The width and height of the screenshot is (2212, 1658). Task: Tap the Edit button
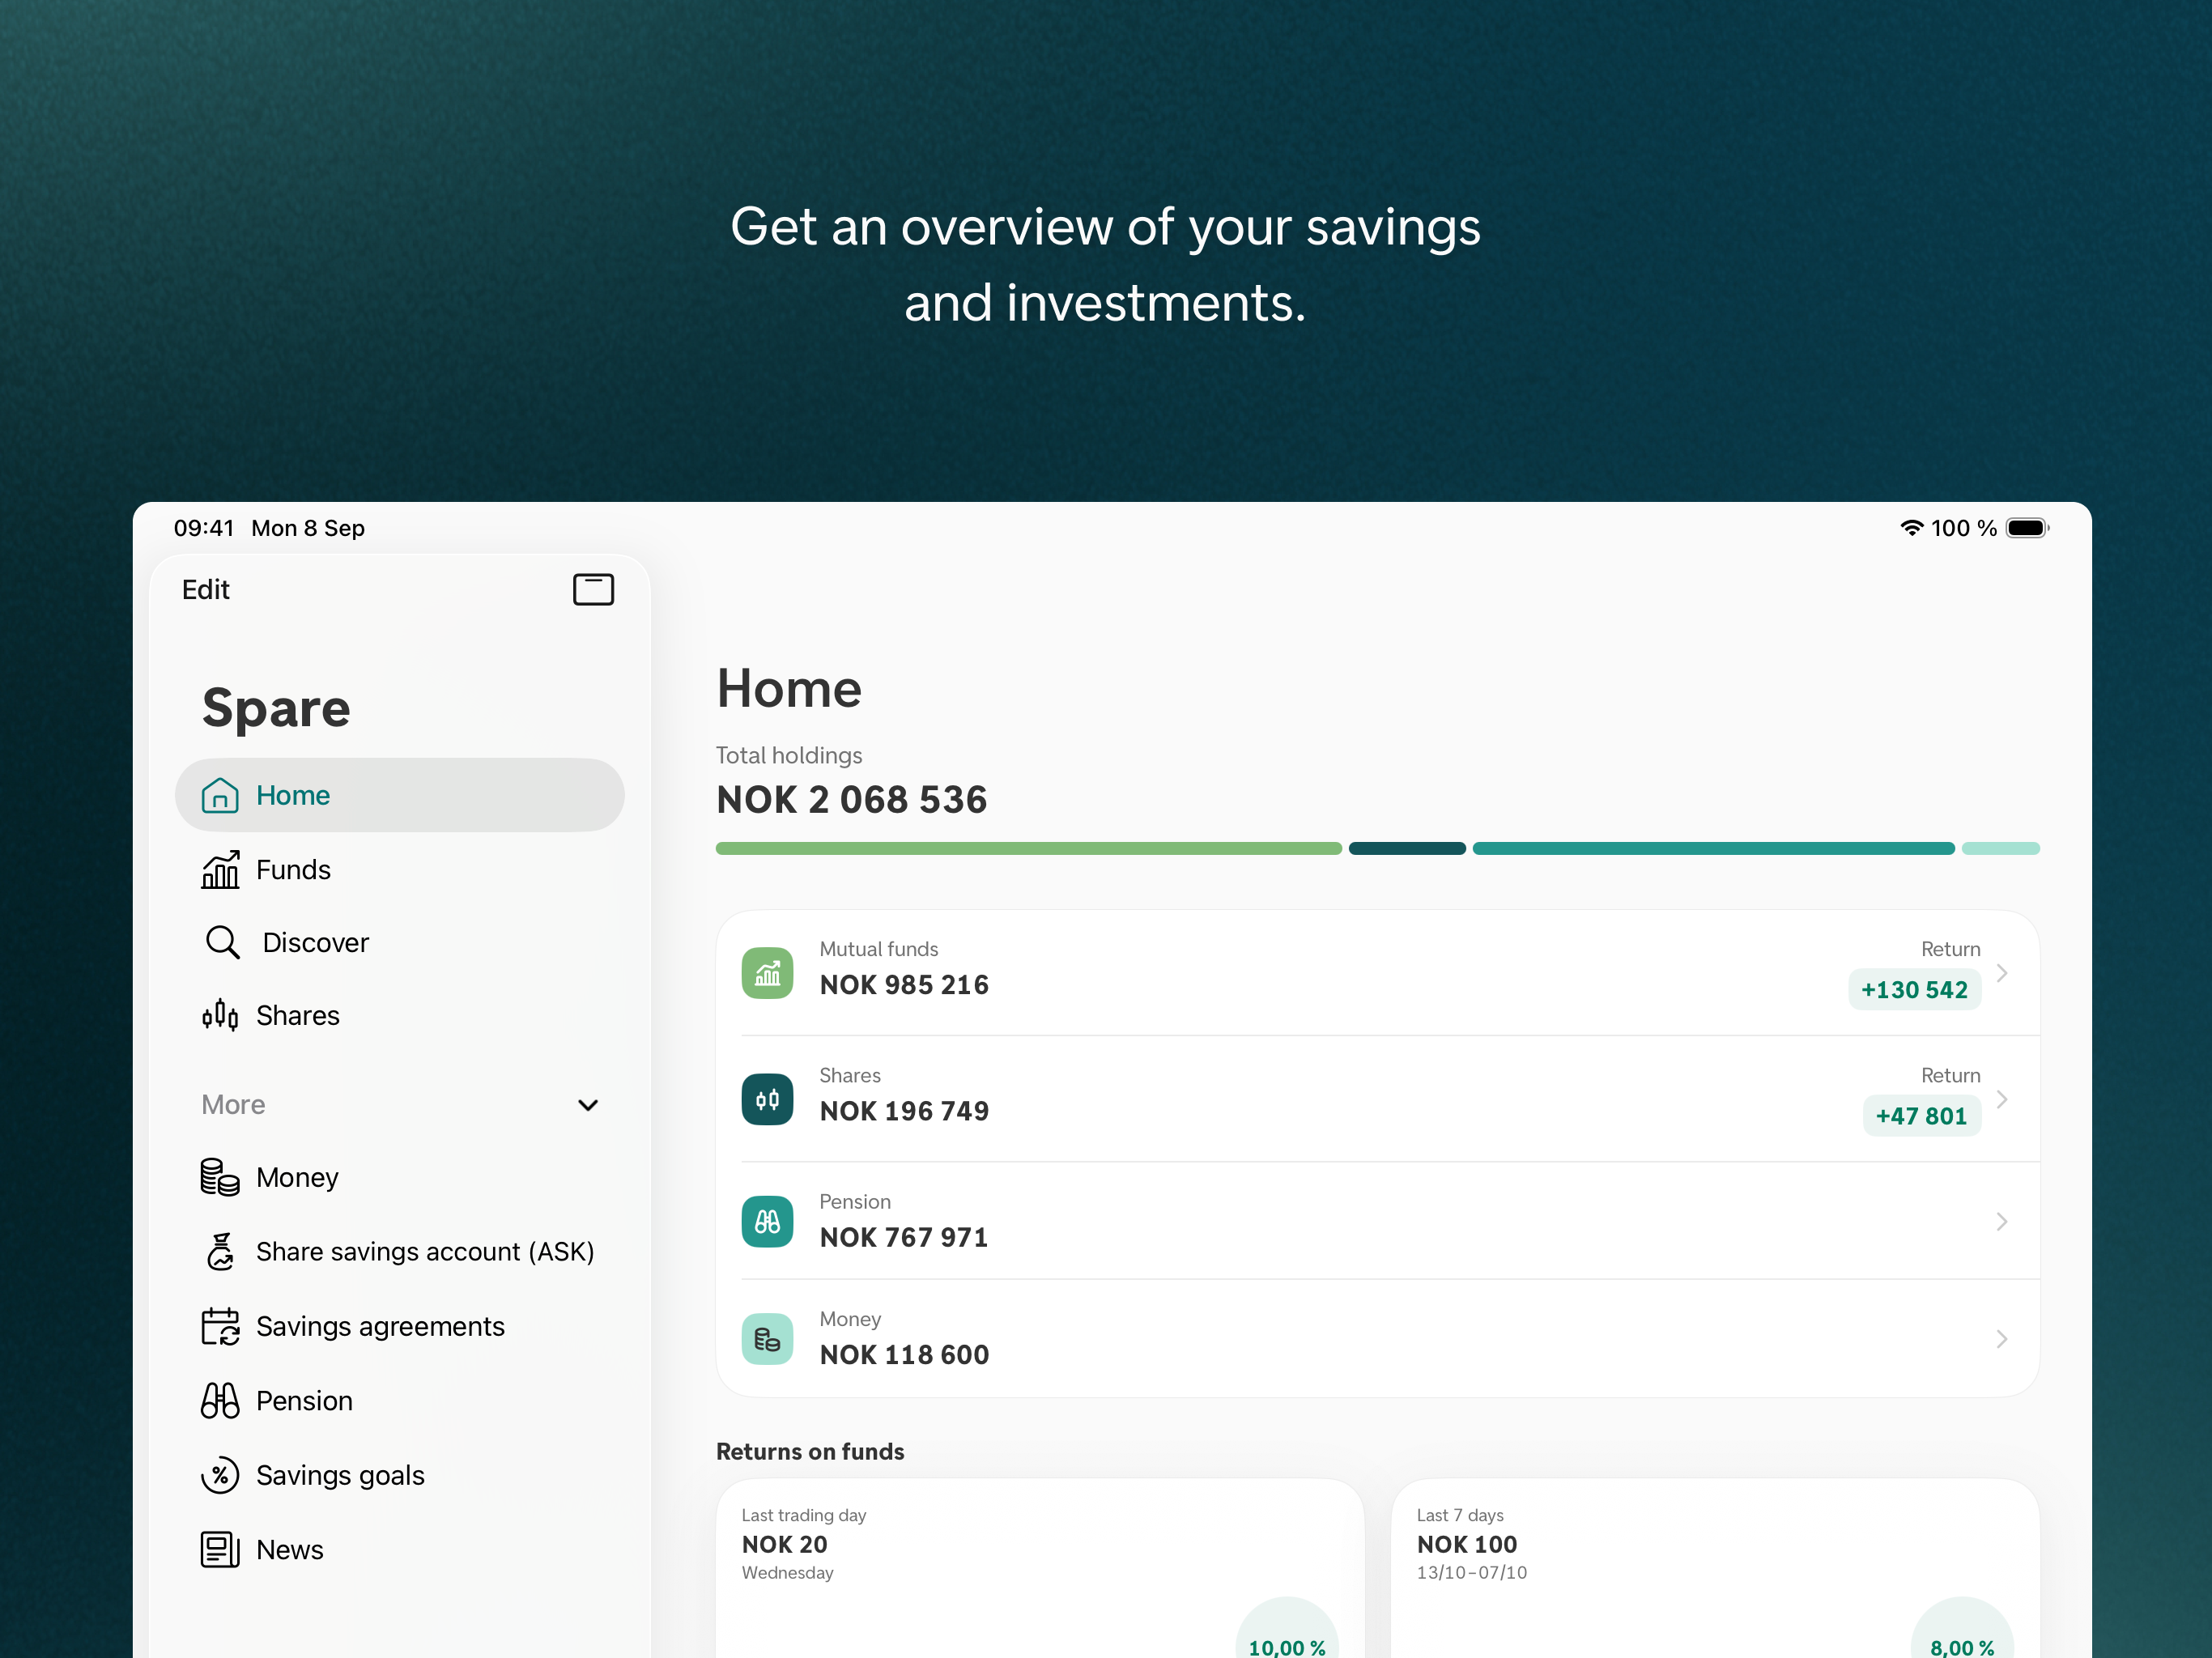pyautogui.click(x=205, y=589)
